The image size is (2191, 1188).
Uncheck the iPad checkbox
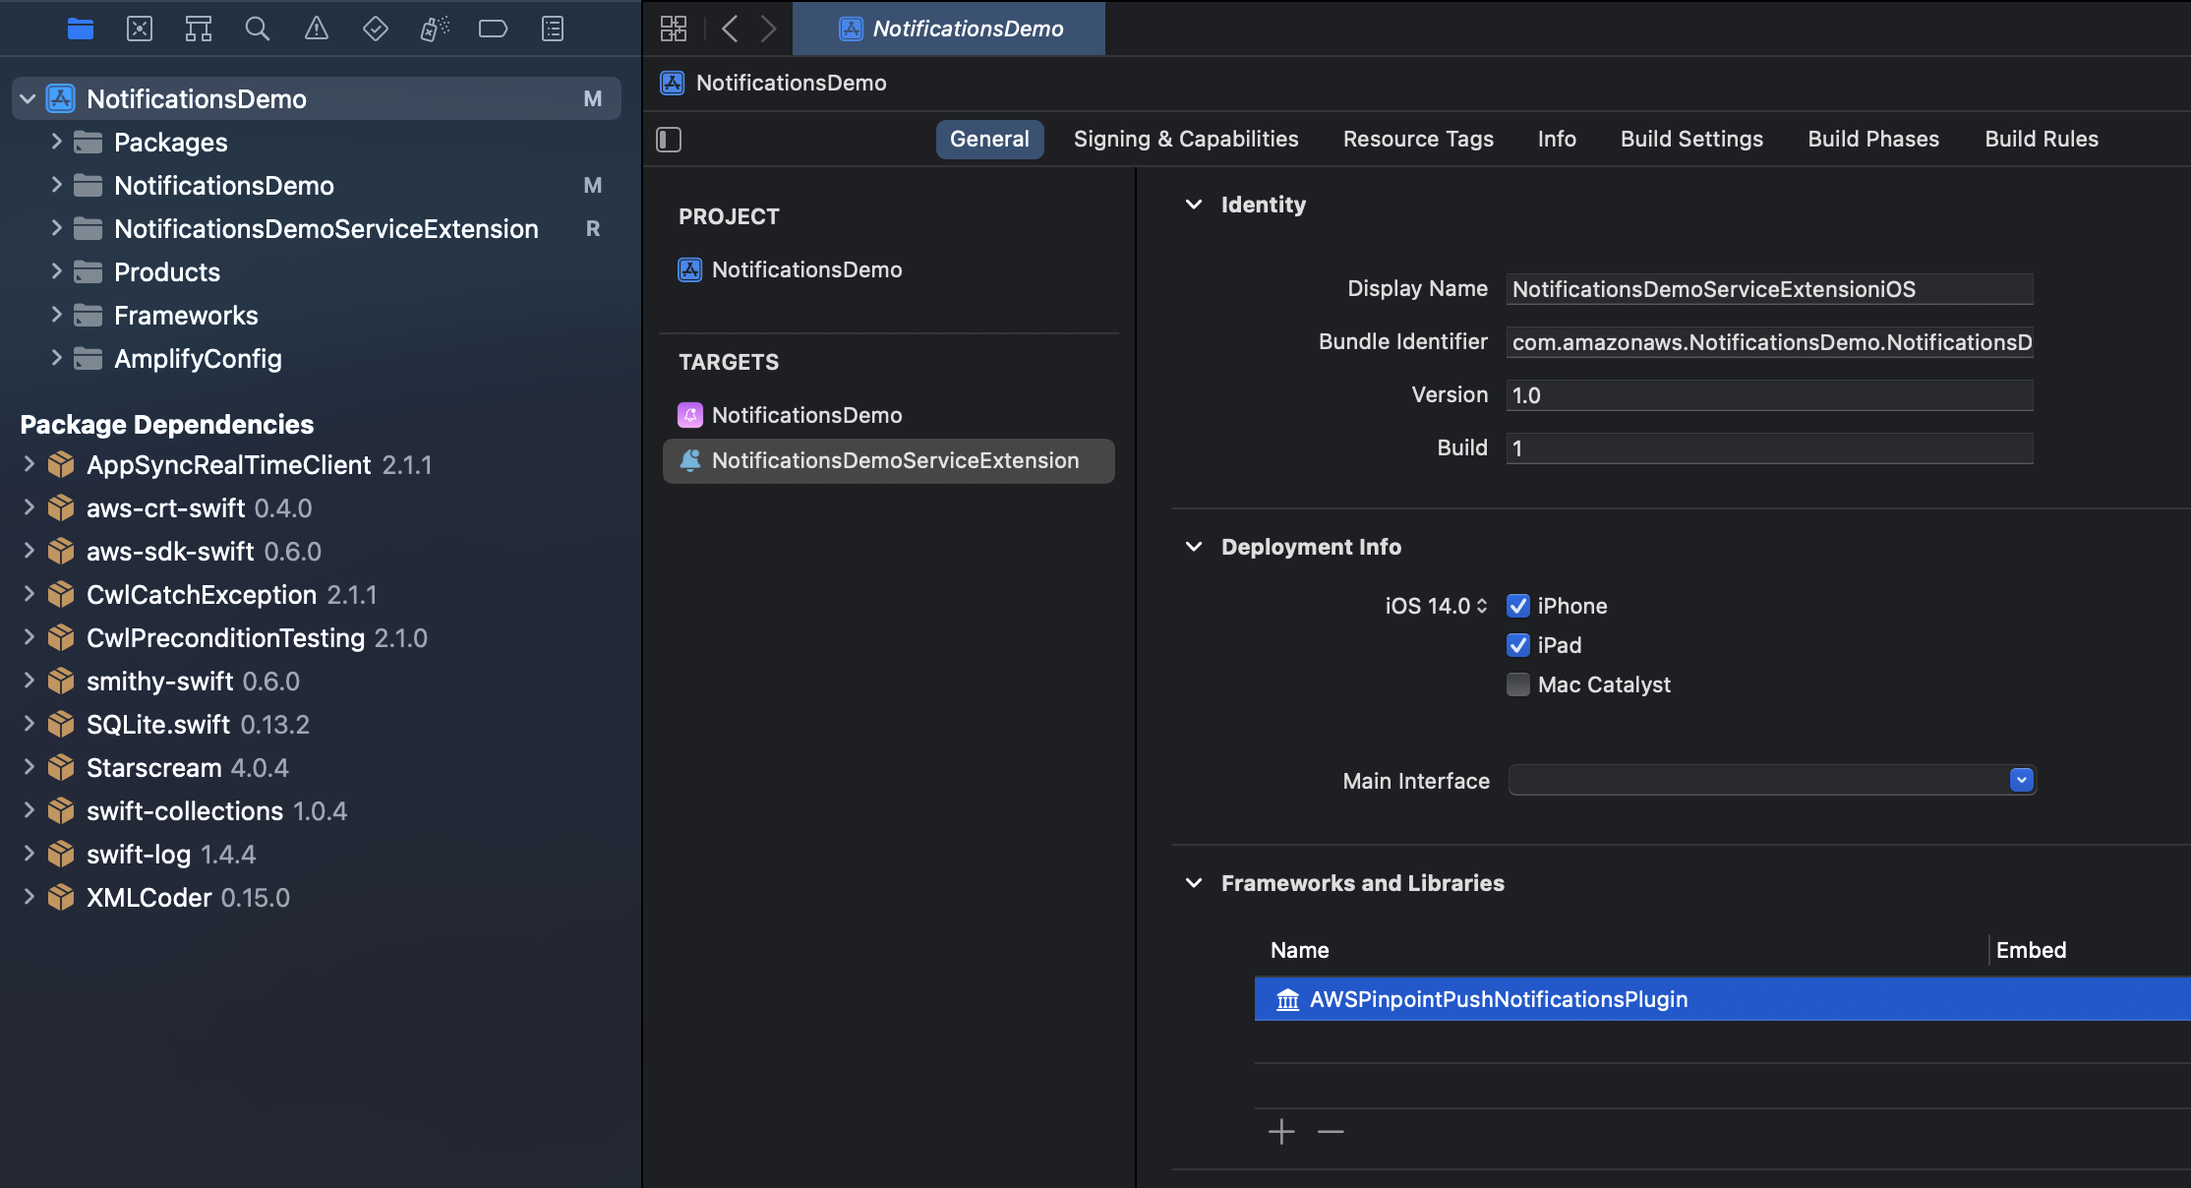coord(1518,645)
